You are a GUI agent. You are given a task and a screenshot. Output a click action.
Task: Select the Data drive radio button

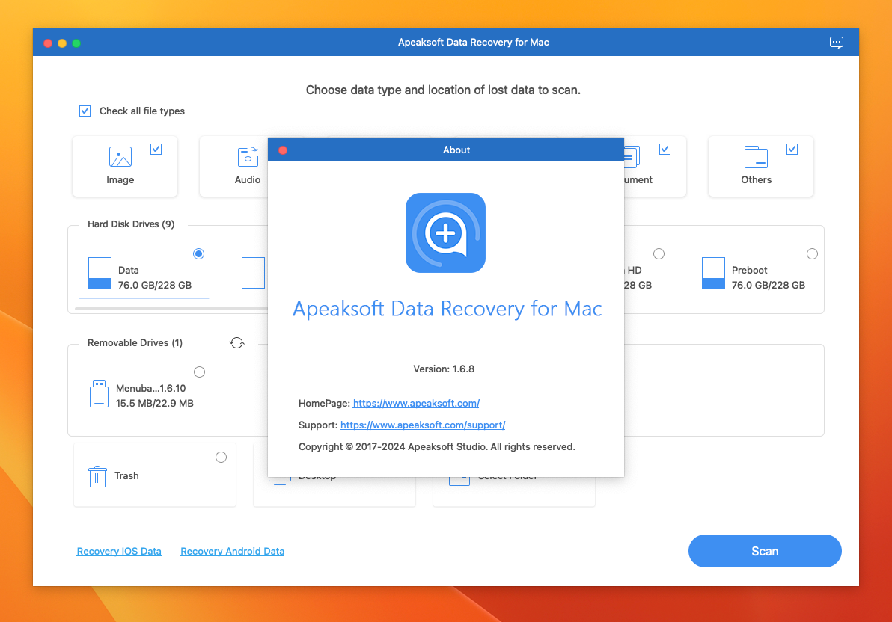(x=198, y=253)
